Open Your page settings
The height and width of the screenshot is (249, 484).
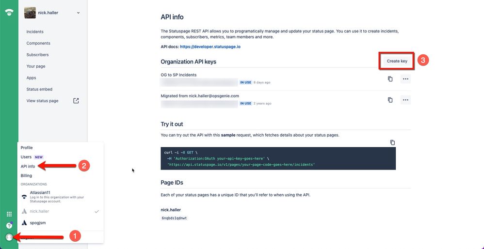coord(36,66)
